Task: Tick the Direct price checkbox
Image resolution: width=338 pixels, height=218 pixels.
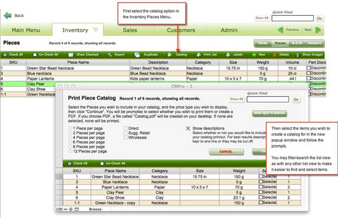Action: point(125,128)
